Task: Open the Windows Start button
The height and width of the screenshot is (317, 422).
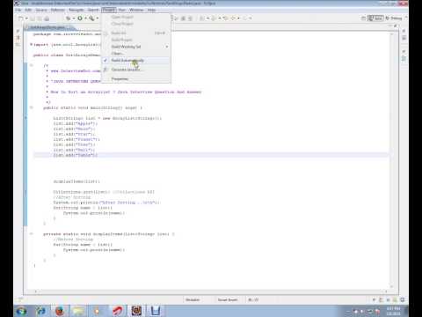Action: tap(21, 311)
